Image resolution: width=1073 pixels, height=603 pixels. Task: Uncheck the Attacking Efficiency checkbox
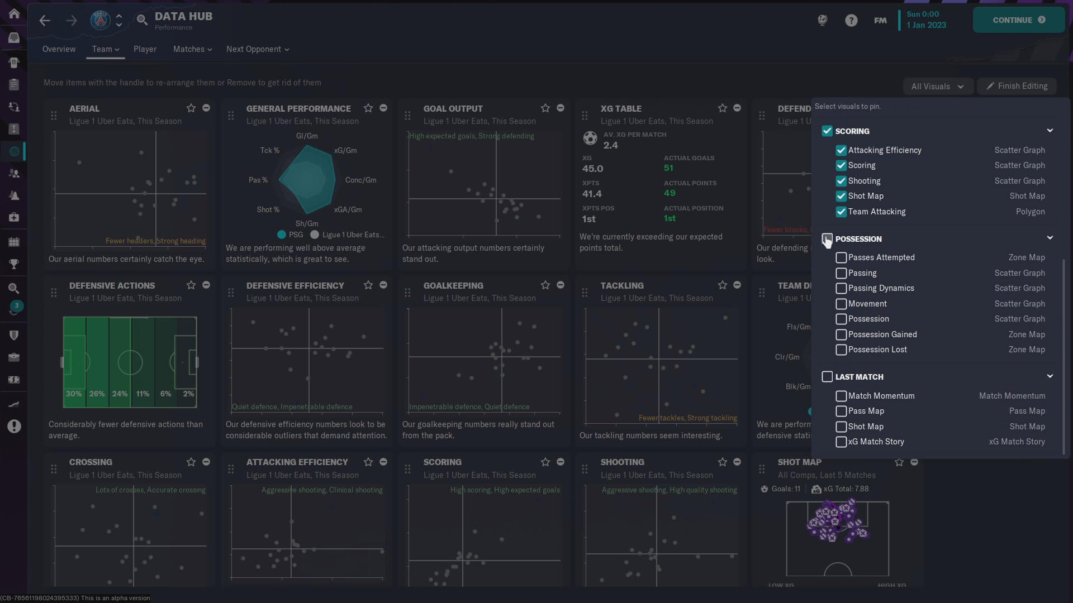[x=841, y=150]
